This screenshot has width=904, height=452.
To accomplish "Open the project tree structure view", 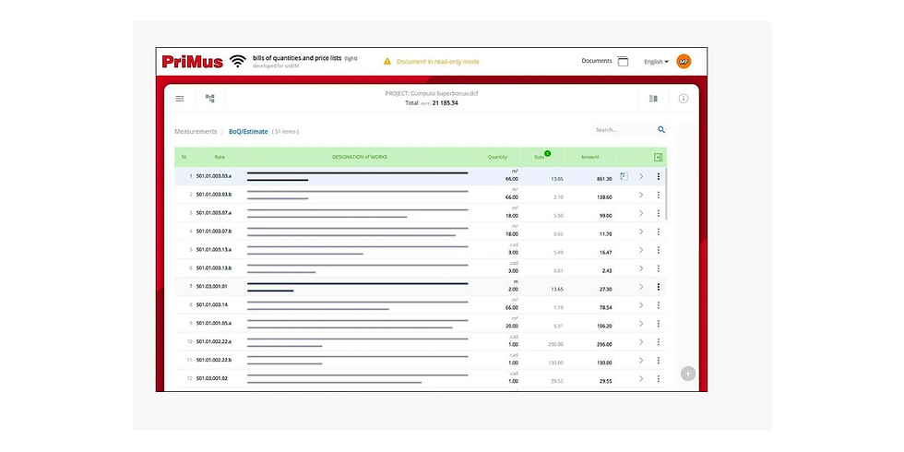I will pyautogui.click(x=210, y=99).
